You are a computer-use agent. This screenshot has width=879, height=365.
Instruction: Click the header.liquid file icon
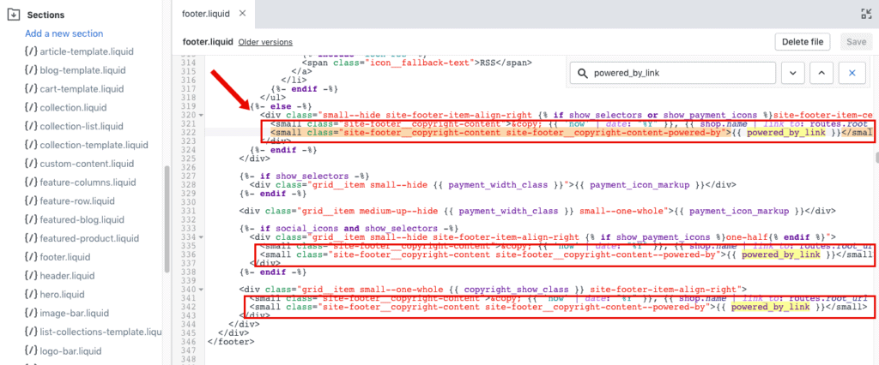click(x=31, y=276)
